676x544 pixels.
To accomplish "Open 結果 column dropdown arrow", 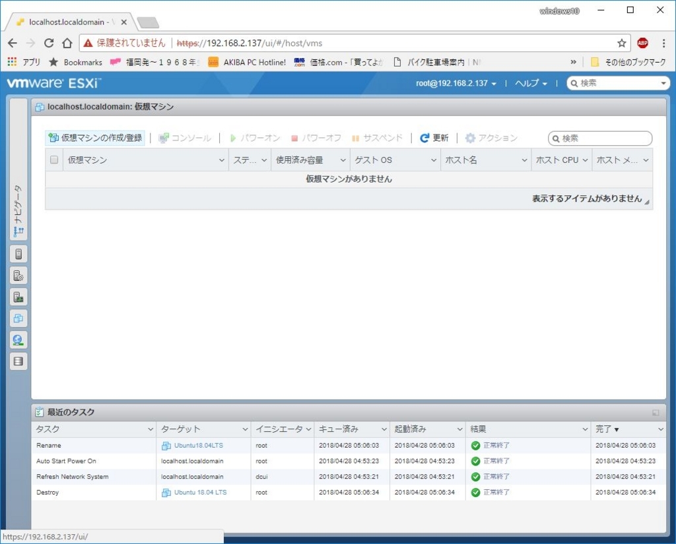I will coord(585,429).
